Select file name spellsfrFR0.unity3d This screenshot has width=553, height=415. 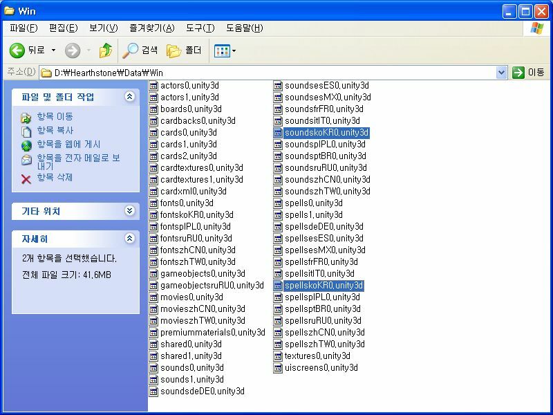click(x=321, y=262)
